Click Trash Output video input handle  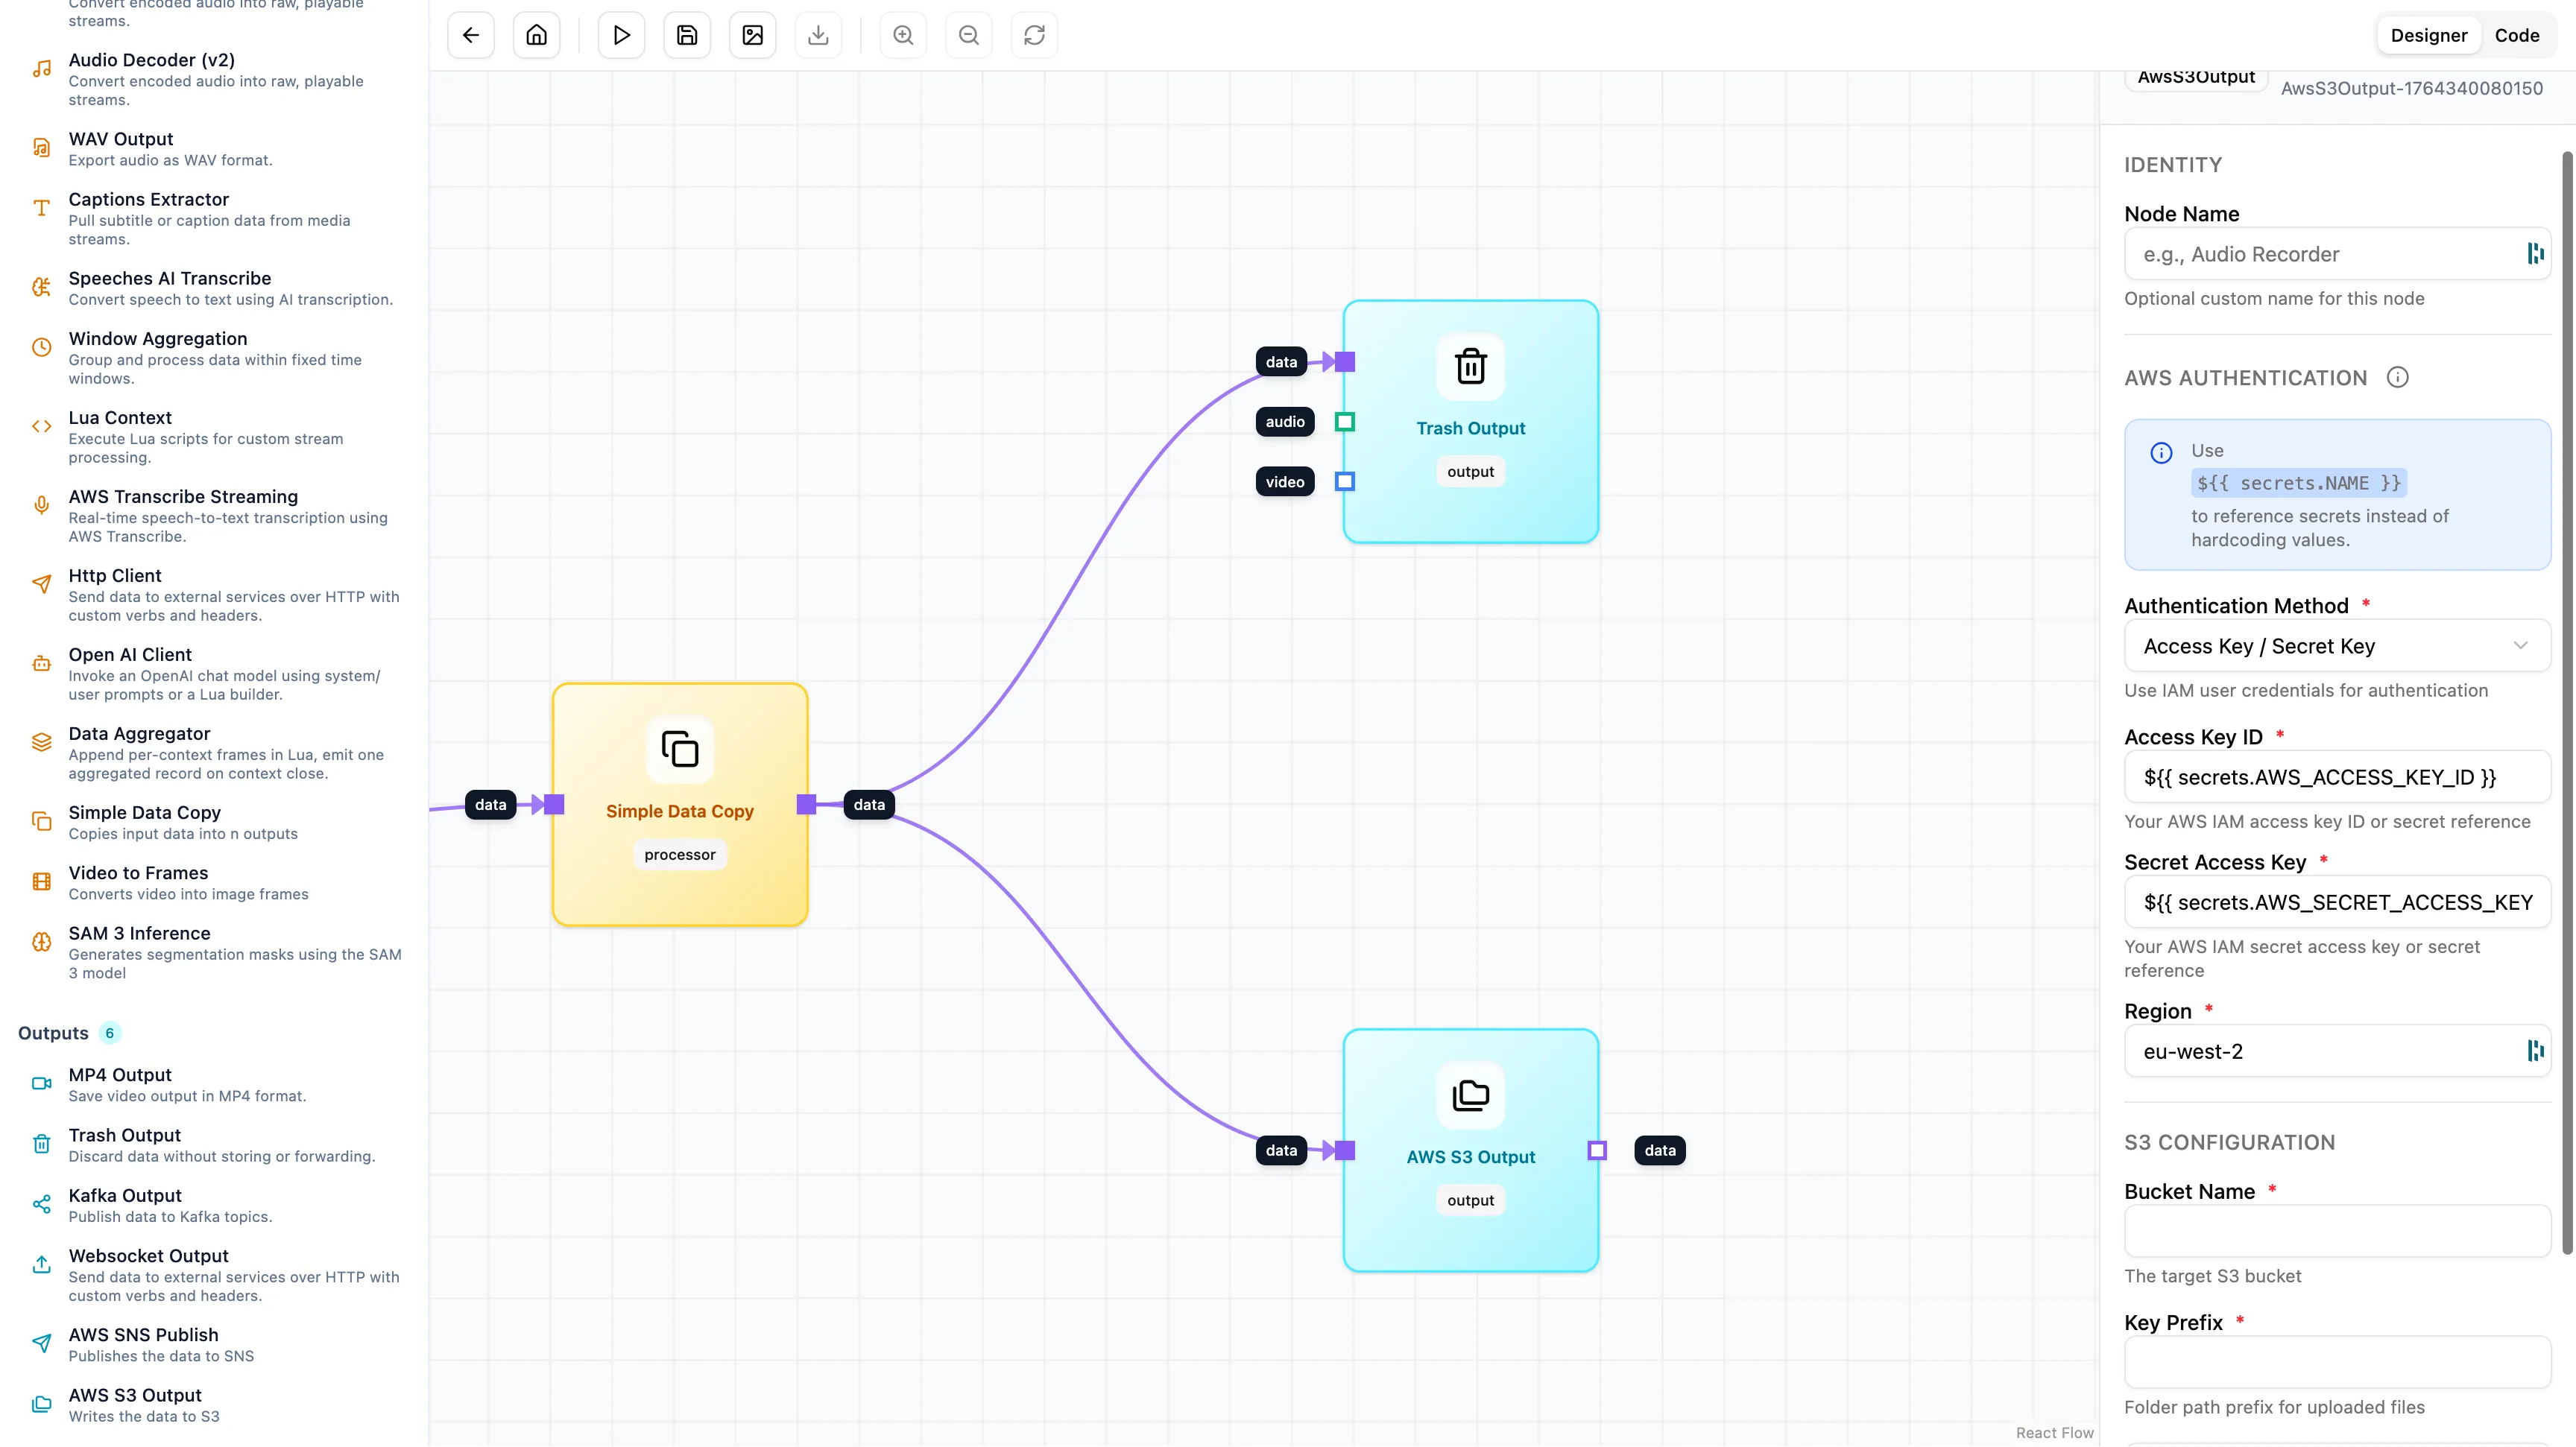click(1345, 481)
